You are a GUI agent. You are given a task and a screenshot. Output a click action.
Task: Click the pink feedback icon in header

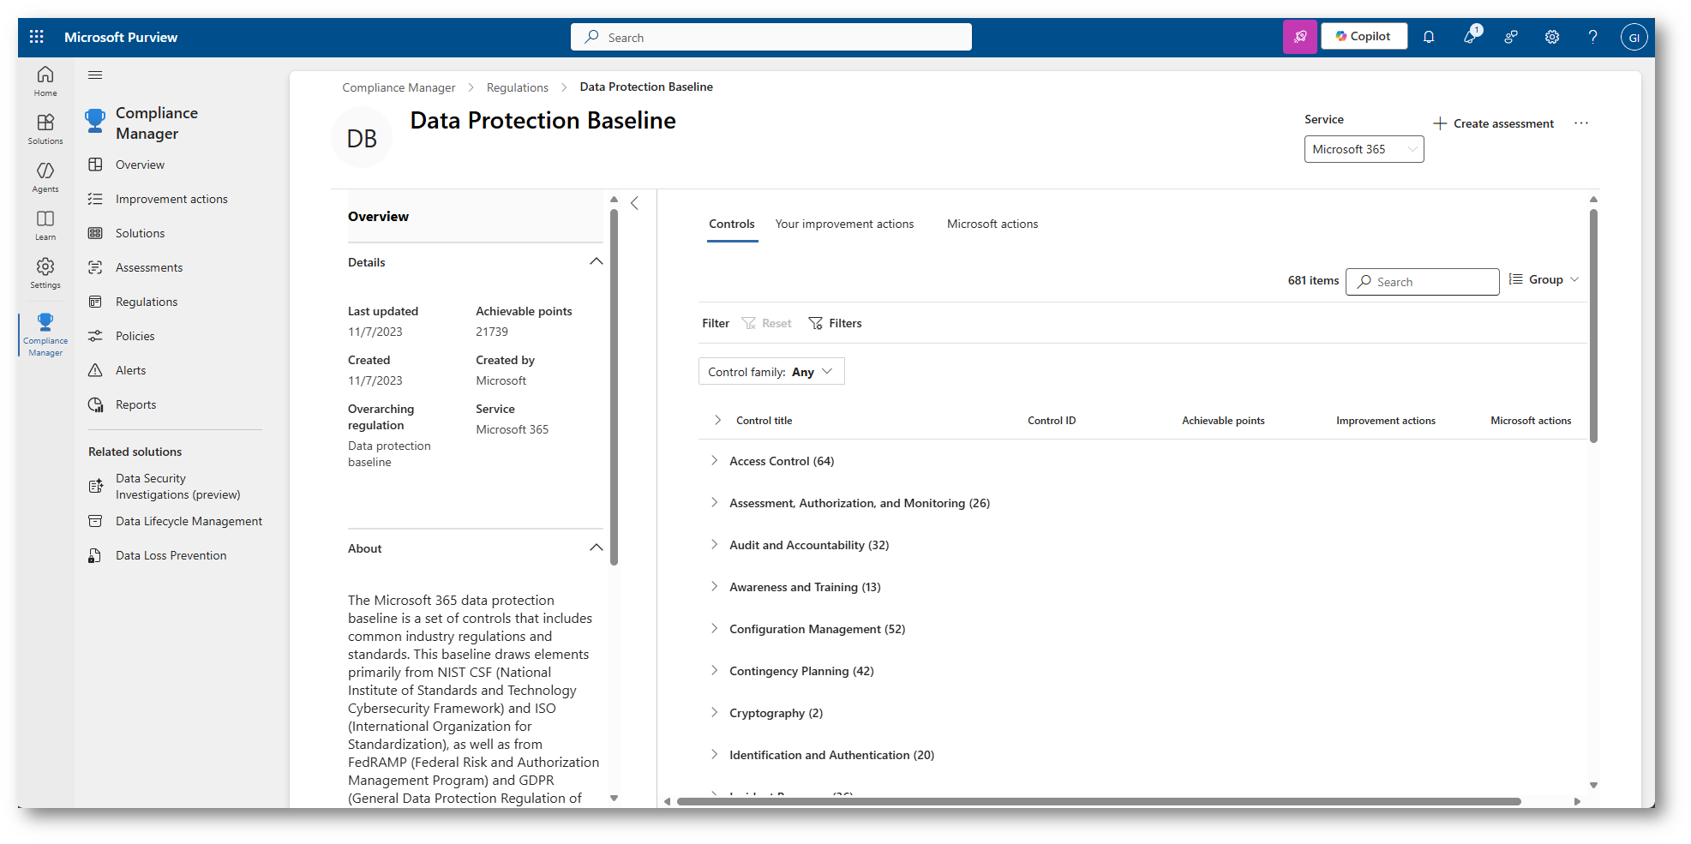[x=1300, y=37]
